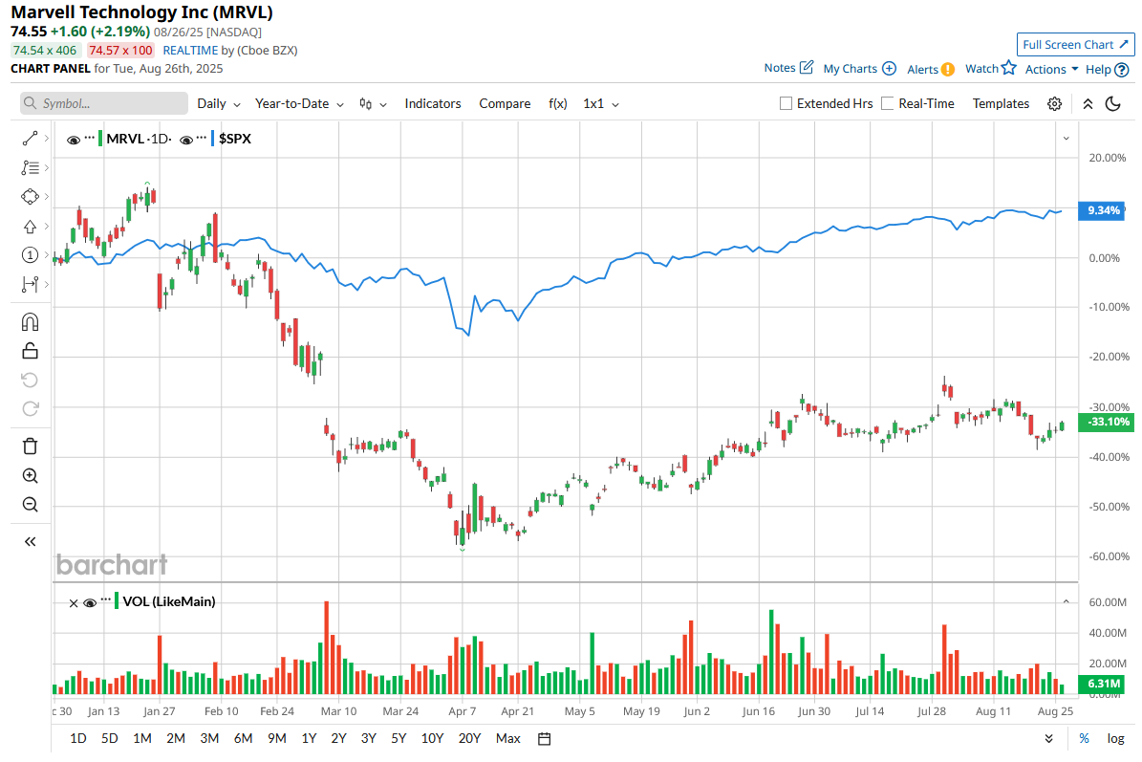Zoom in using the magnifier plus

tap(30, 476)
